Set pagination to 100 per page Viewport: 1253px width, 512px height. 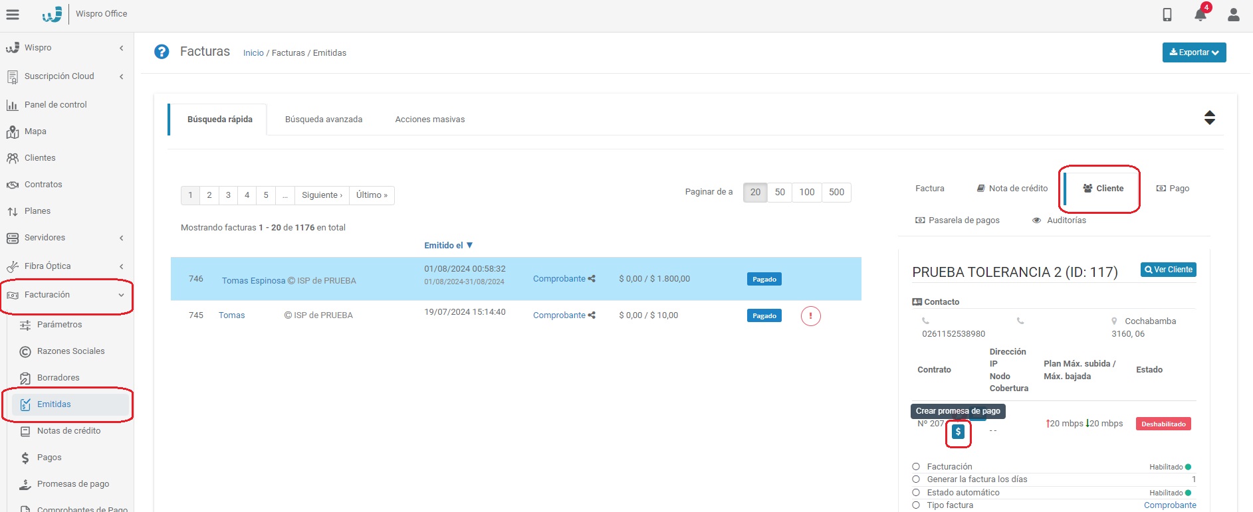(807, 193)
